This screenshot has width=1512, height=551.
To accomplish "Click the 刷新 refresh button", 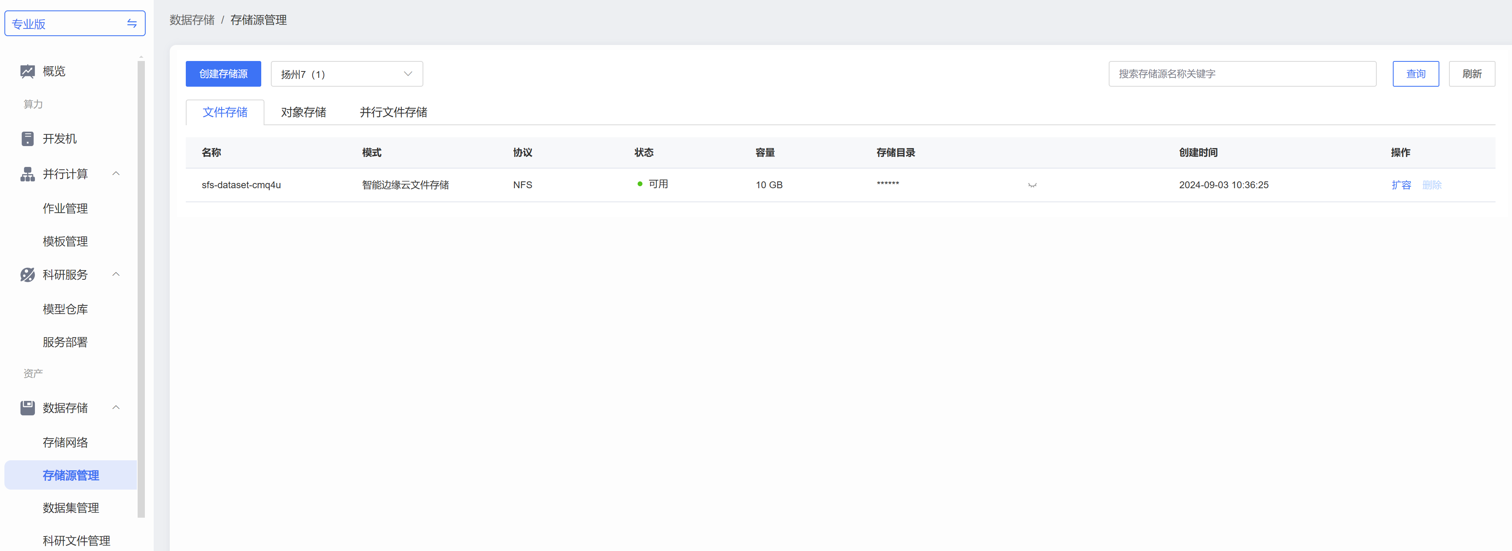I will tap(1471, 74).
